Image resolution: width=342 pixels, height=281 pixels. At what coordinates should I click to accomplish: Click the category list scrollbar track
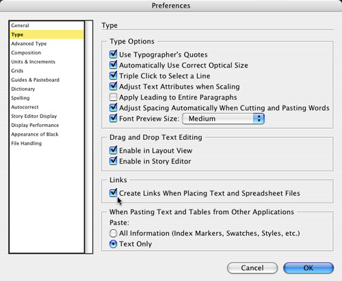[89, 137]
